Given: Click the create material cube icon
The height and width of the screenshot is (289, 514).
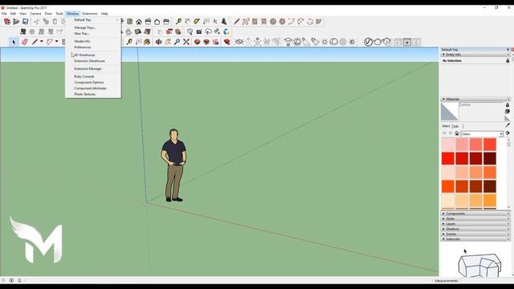Looking at the screenshot, I should tap(508, 112).
